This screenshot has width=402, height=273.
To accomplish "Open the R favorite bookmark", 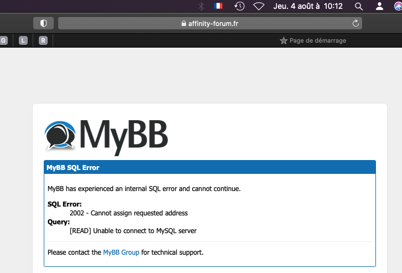I will pyautogui.click(x=43, y=40).
